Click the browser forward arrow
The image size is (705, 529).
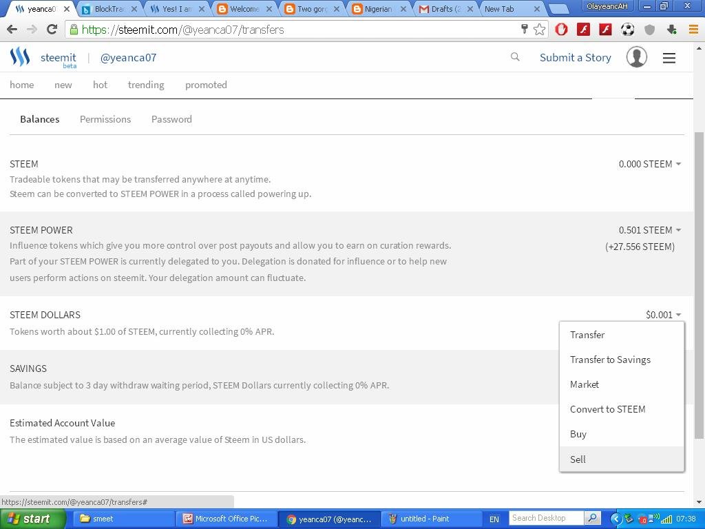(x=32, y=30)
